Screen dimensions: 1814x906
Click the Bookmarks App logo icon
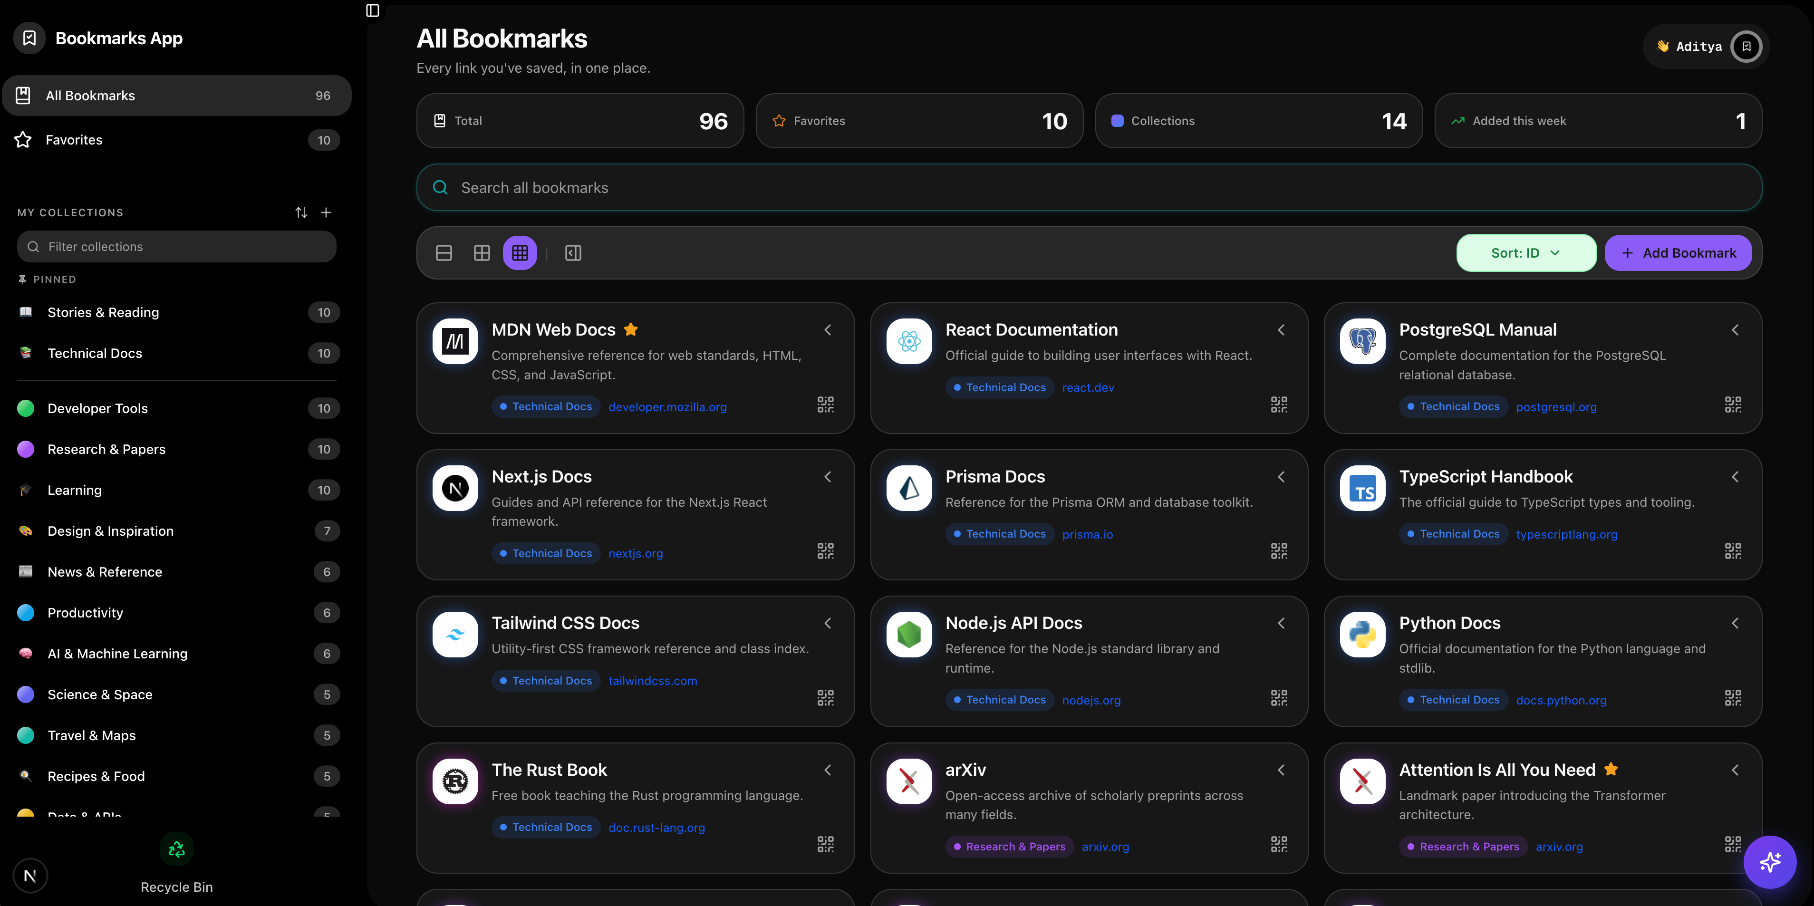coord(29,38)
